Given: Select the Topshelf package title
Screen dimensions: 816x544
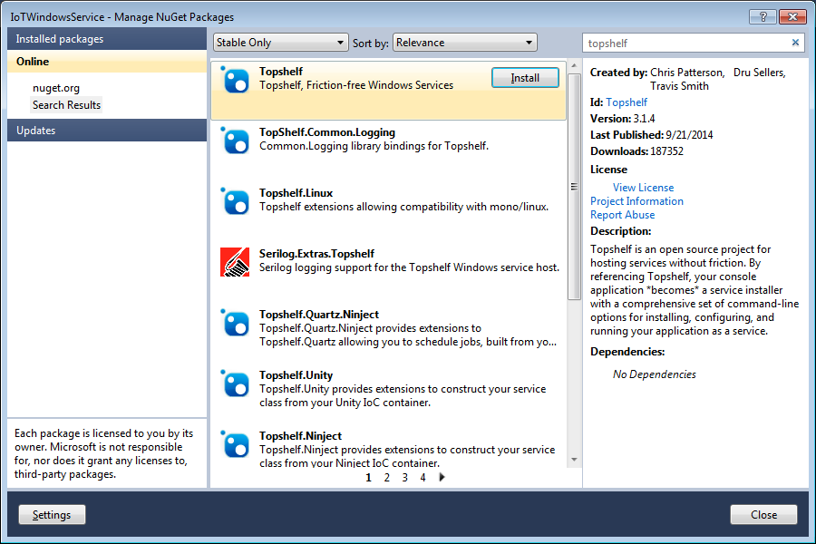Looking at the screenshot, I should pyautogui.click(x=281, y=72).
